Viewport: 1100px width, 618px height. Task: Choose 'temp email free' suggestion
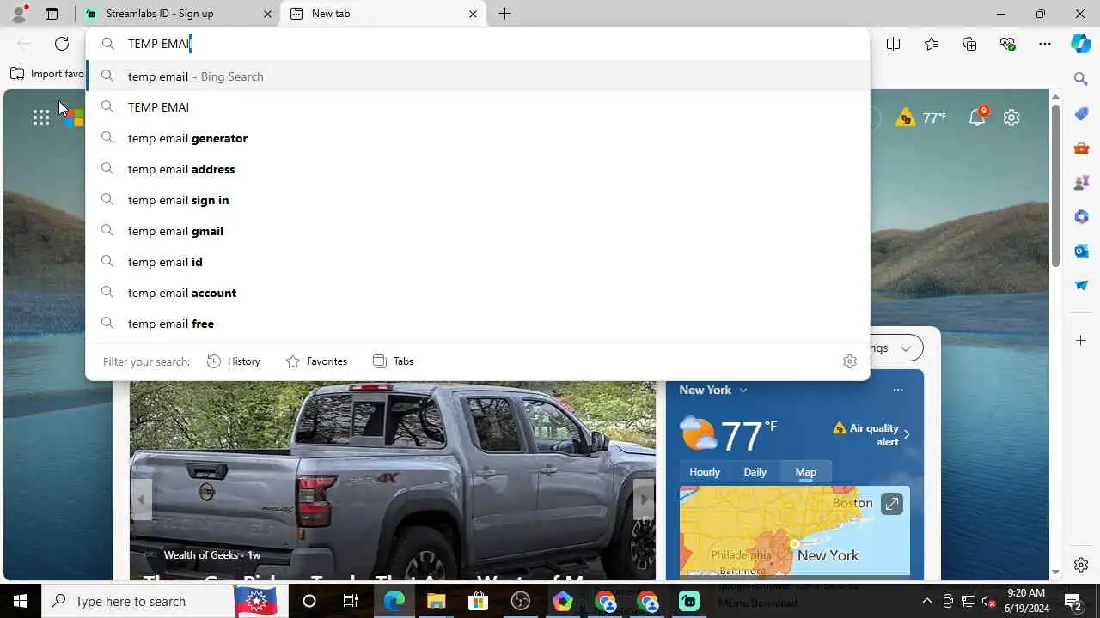point(478,324)
